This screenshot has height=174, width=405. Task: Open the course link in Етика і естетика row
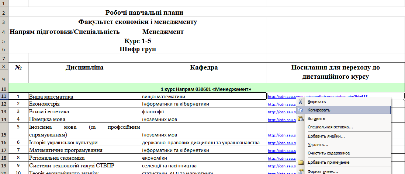click(x=282, y=112)
